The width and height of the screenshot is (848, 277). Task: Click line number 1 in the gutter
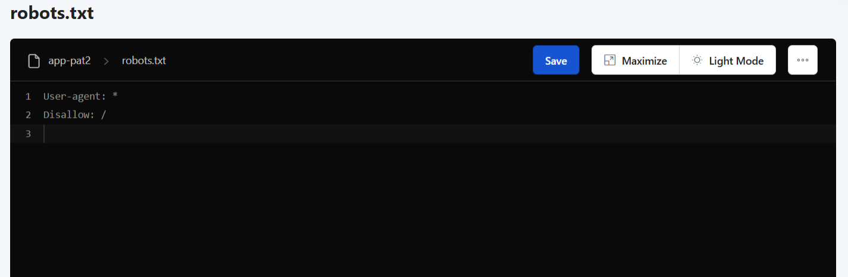[x=28, y=96]
